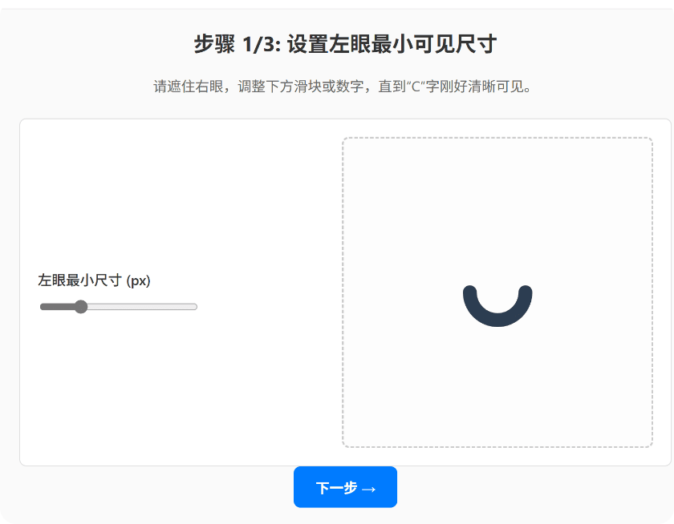The width and height of the screenshot is (674, 524).
Task: Set the slider to minimum at its left end
Action: point(41,307)
